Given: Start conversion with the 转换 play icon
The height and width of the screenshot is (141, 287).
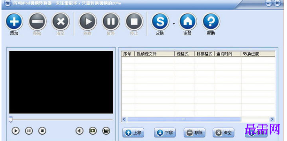Looking at the screenshot, I should pyautogui.click(x=87, y=21).
